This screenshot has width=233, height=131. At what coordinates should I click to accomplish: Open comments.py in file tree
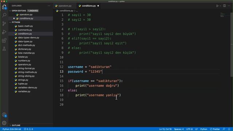(x=25, y=30)
